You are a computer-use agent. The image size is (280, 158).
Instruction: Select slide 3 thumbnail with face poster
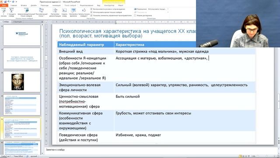(22, 82)
